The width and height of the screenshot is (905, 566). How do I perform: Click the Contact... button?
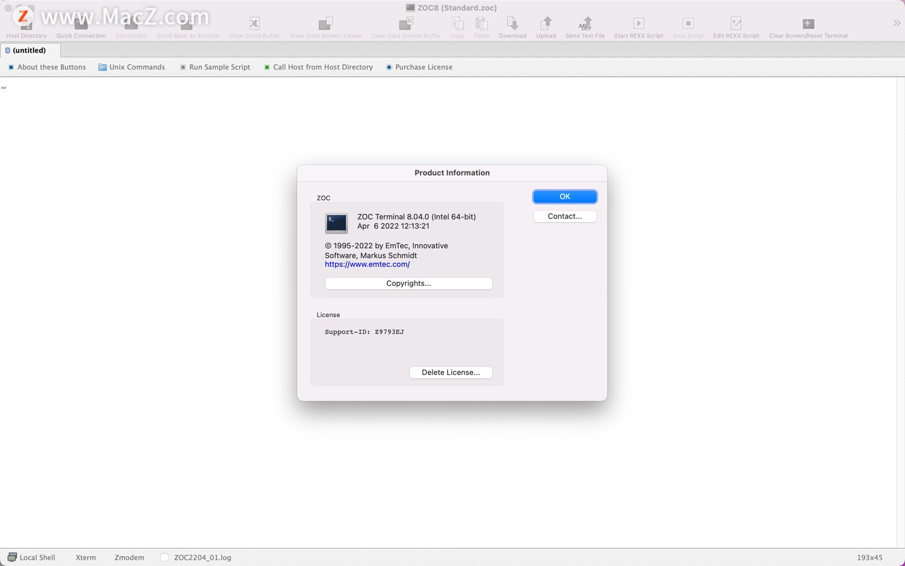pos(565,216)
